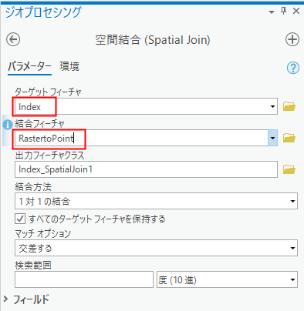Click the 検索範囲 input field
304x311 pixels.
click(84, 279)
